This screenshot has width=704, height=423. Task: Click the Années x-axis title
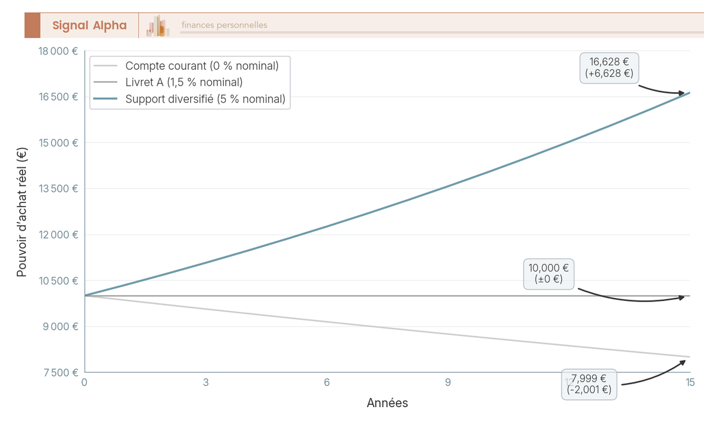(387, 404)
